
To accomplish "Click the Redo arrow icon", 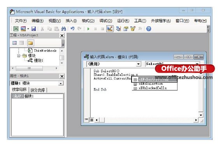I will point(79,29).
